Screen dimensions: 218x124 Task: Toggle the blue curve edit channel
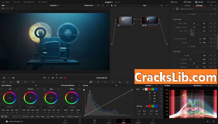(156, 89)
